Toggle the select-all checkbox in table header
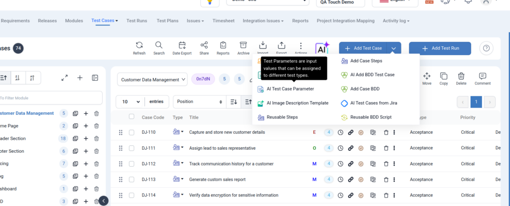Viewport: 510px width, 206px height. 131,117
